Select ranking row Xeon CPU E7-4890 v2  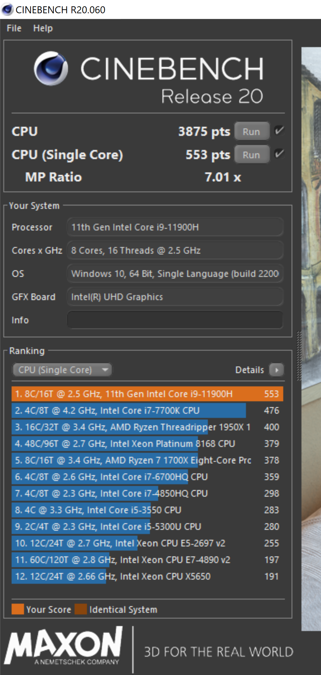147,560
